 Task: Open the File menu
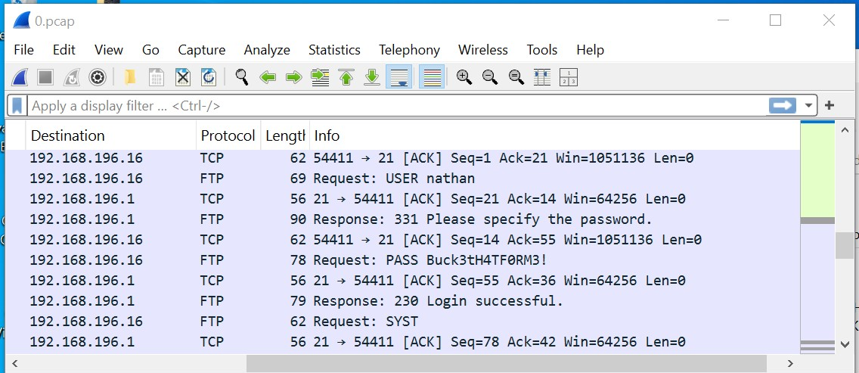click(x=23, y=50)
